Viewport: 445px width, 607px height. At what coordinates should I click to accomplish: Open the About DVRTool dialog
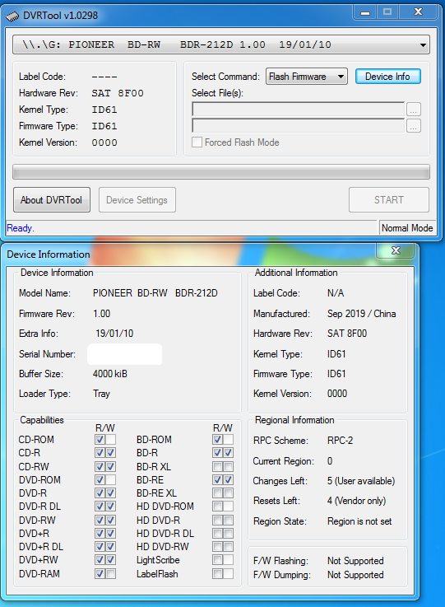tap(52, 200)
